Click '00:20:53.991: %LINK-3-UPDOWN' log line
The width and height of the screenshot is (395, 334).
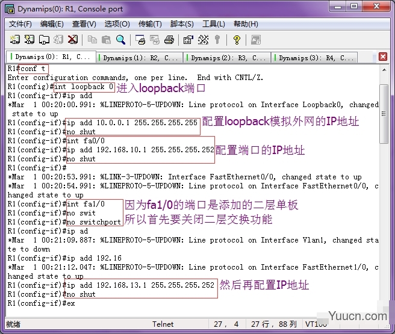click(x=184, y=177)
